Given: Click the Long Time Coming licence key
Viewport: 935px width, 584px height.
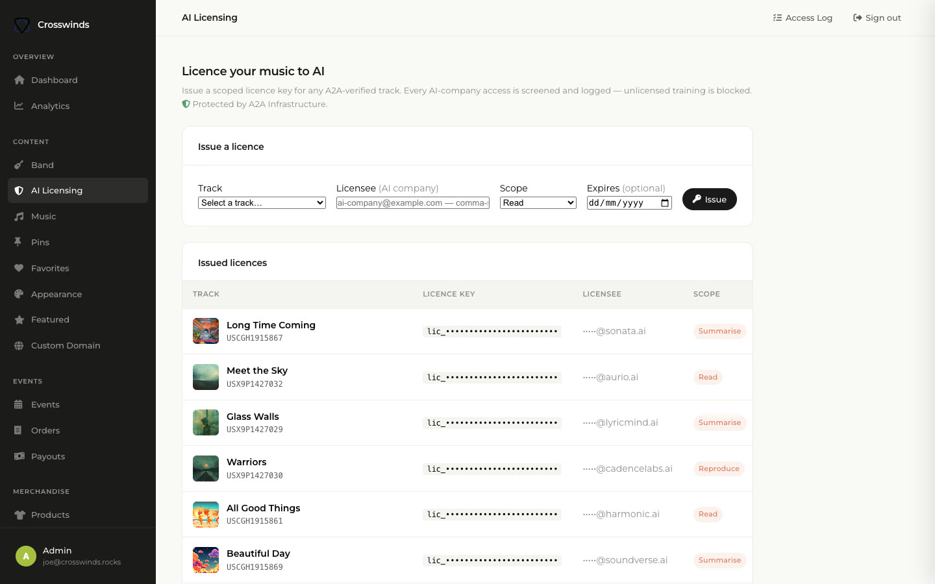Looking at the screenshot, I should pos(492,331).
